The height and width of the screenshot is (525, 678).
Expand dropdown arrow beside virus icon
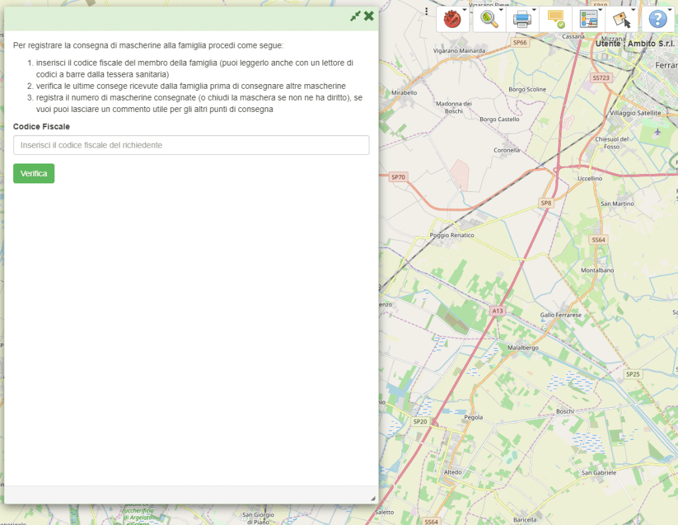466,10
